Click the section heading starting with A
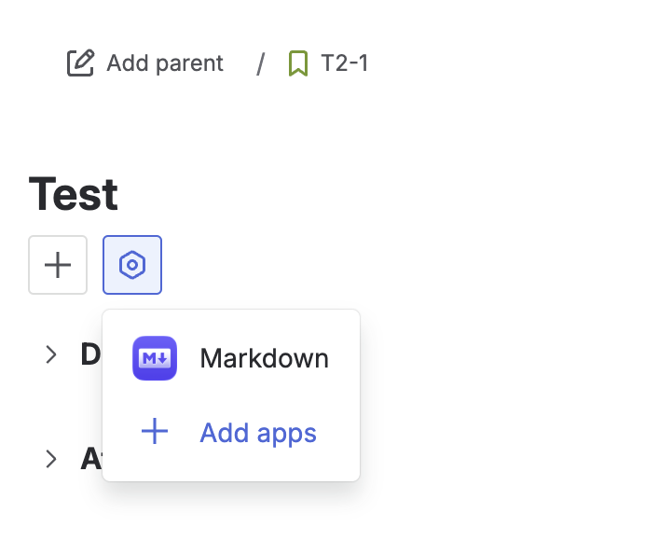The image size is (658, 541). (90, 459)
